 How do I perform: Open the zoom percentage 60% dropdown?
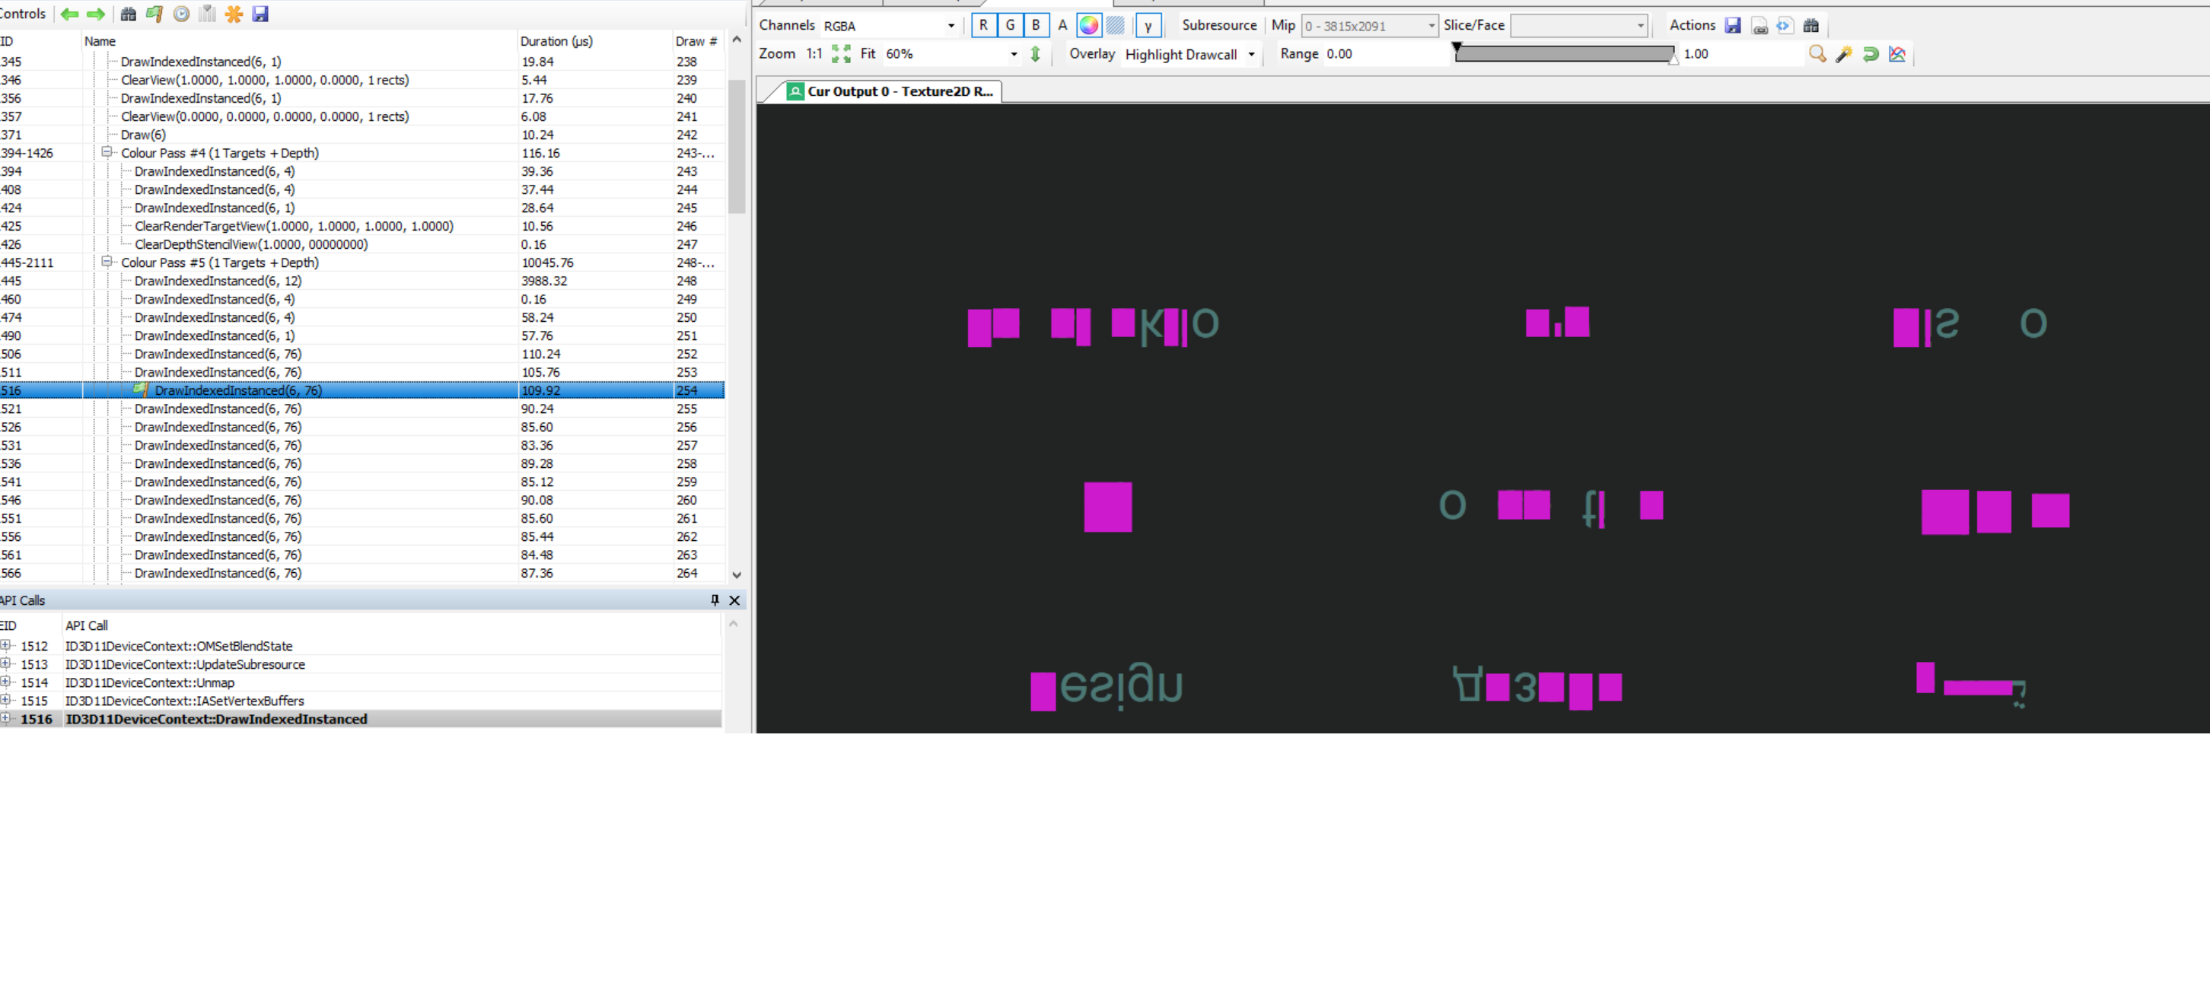952,54
